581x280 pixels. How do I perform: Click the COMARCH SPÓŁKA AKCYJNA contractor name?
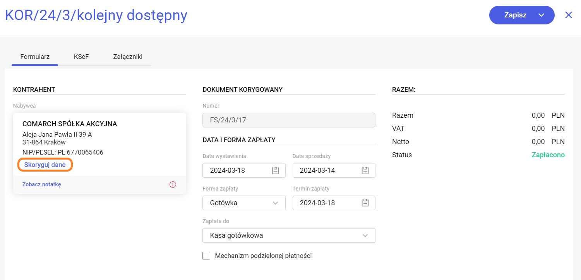click(70, 124)
